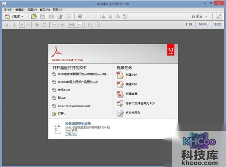Click the zoom out minus icon
The width and height of the screenshot is (226, 167).
click(55, 24)
